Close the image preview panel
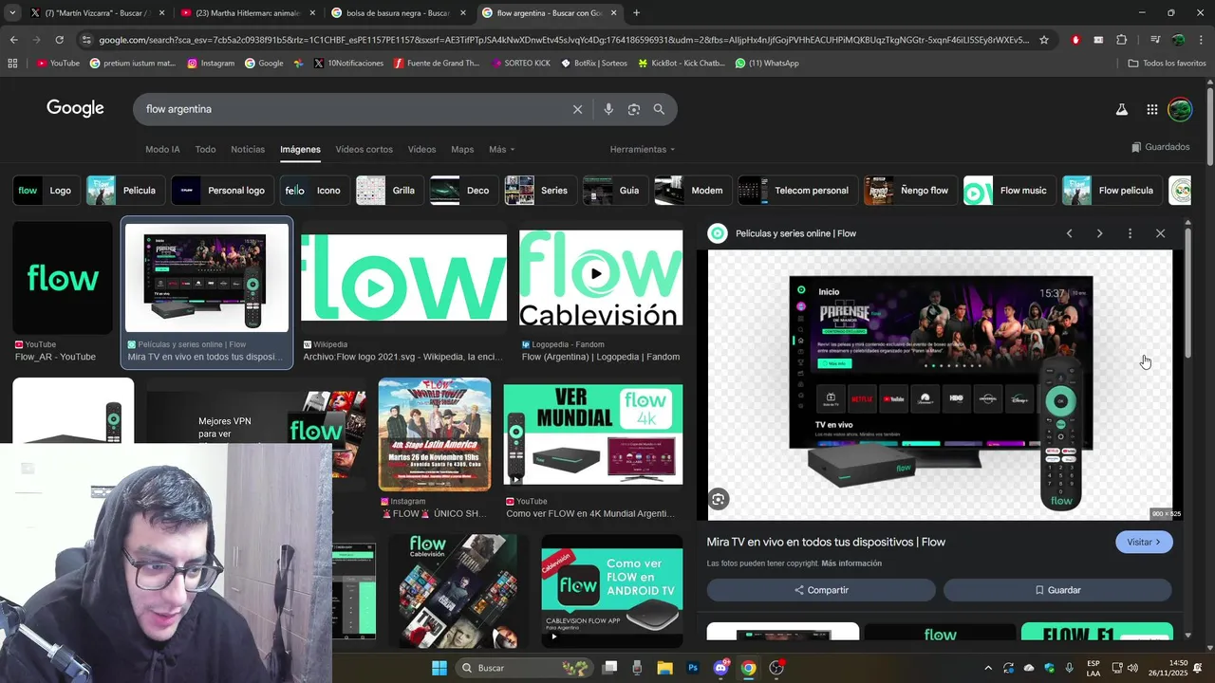 coord(1160,233)
